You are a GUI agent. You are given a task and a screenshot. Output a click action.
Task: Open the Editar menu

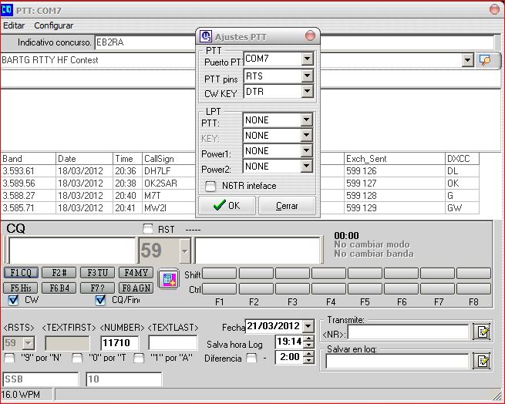(14, 25)
